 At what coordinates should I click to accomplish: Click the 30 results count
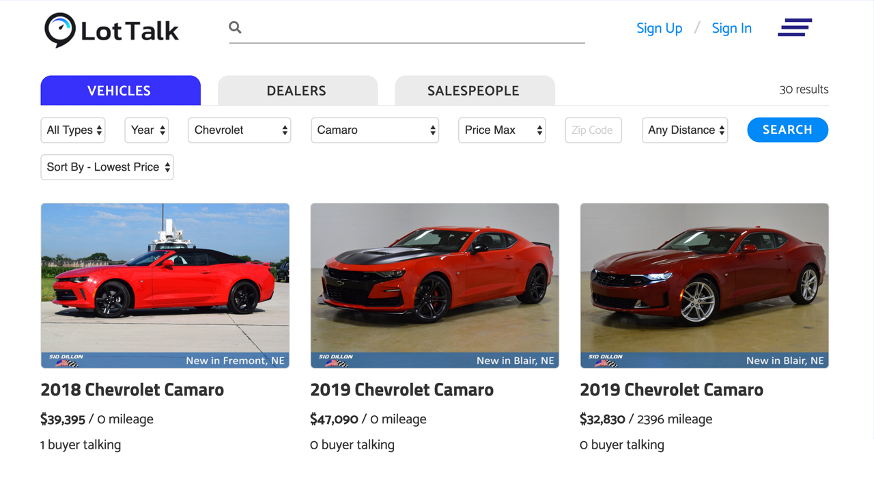click(804, 89)
